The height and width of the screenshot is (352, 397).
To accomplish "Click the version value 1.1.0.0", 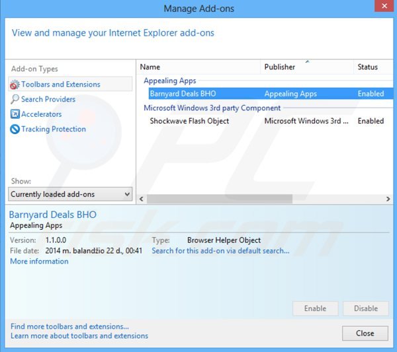I will click(x=56, y=240).
